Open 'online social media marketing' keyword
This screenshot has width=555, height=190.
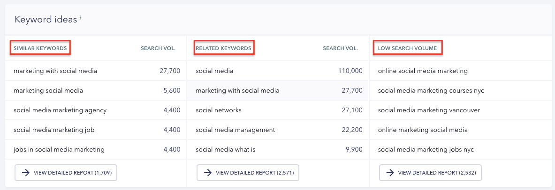[x=423, y=71]
